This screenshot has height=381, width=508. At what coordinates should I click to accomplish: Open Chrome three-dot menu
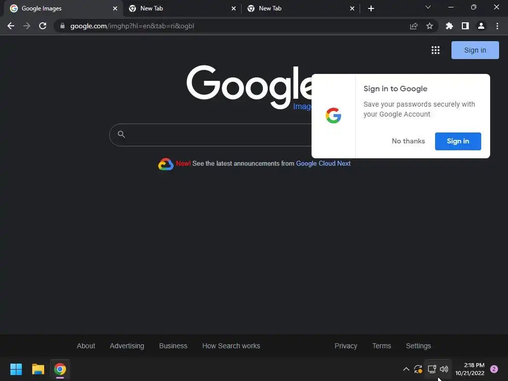pos(497,26)
